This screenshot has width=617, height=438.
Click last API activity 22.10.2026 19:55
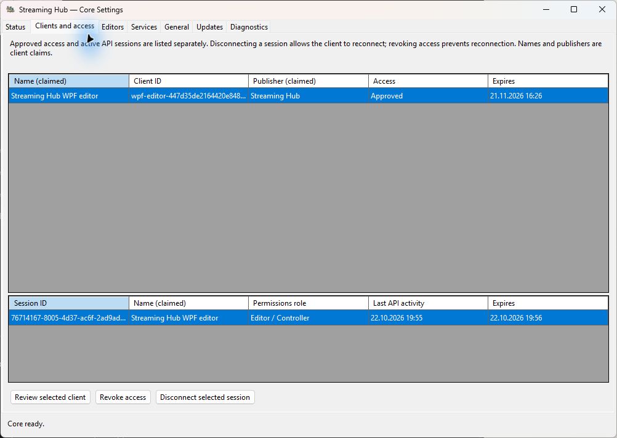pos(428,317)
